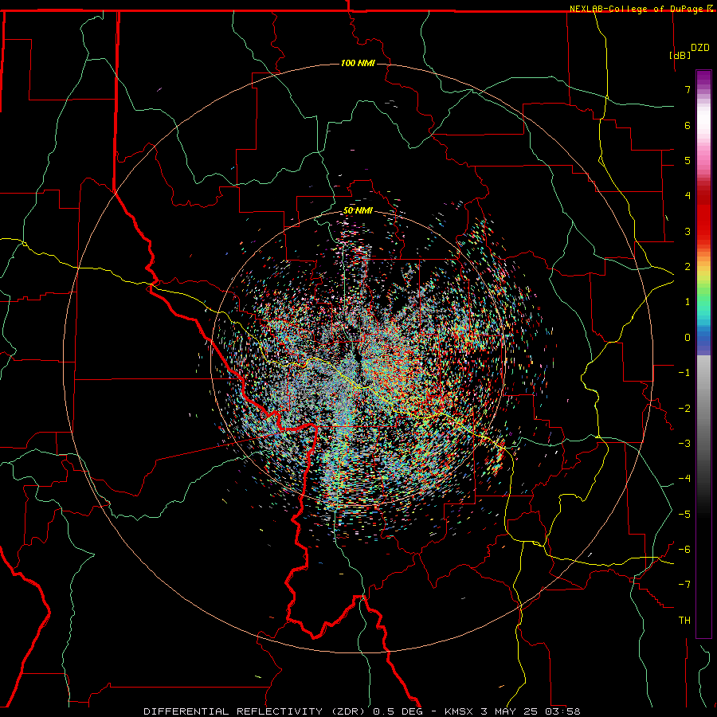The height and width of the screenshot is (717, 717).
Task: Select the -6 dB scale label
Action: click(x=684, y=550)
